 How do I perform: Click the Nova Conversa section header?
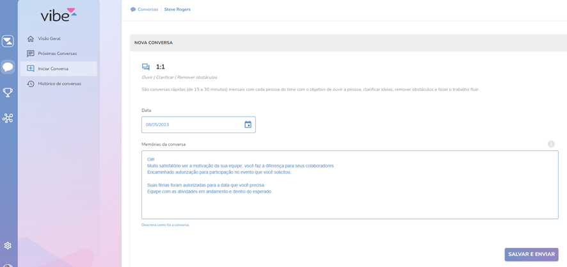(154, 43)
